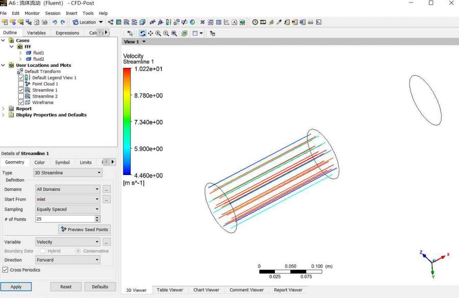Click the Timestep Selector clock icon
The image size is (459, 298).
pos(255,22)
